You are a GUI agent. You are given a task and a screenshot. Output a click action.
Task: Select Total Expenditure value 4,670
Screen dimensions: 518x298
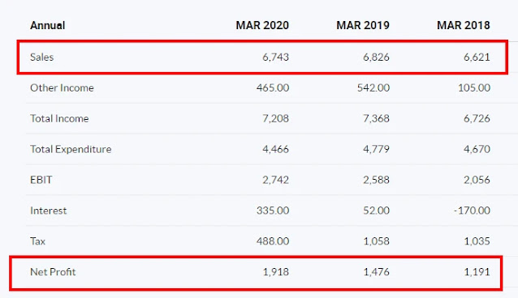point(477,149)
